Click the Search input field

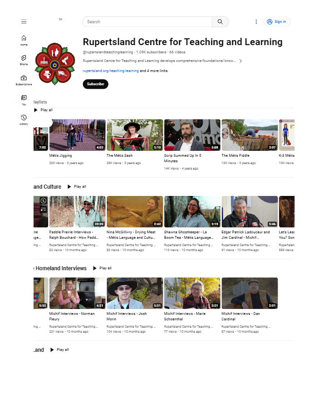147,22
